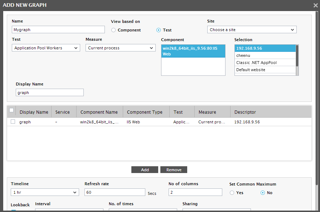This screenshot has height=212, width=320.
Task: Select cheenu in Selection list
Action: [x=265, y=55]
